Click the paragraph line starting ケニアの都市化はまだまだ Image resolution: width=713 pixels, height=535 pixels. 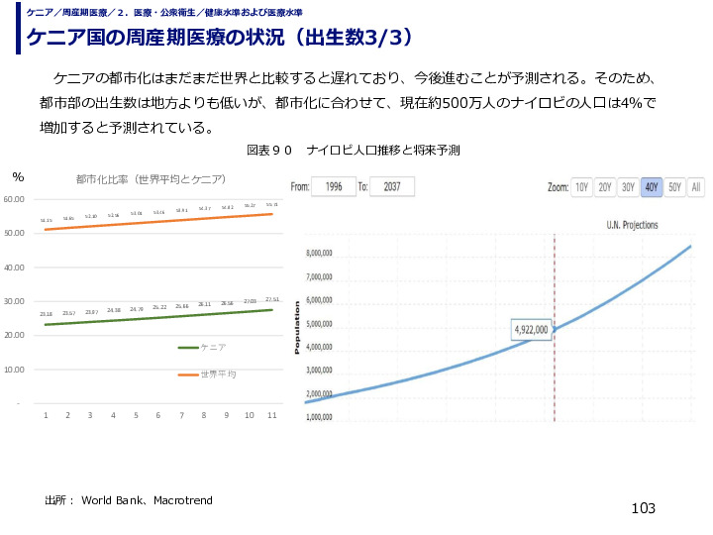[355, 78]
